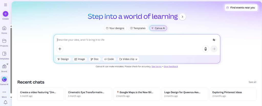Open notifications bell icon
The image size is (262, 106).
coord(6,102)
